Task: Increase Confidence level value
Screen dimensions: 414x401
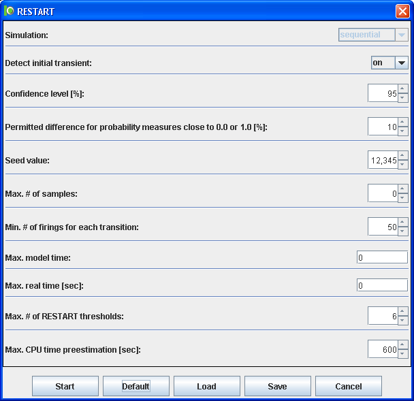Action: (x=402, y=89)
